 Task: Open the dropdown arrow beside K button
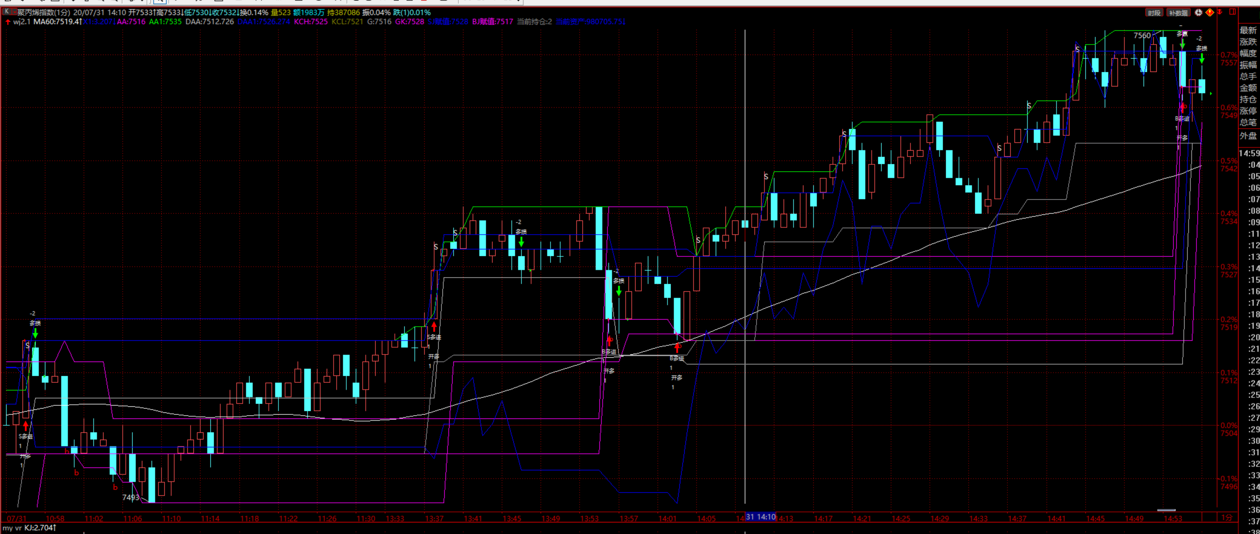(x=14, y=12)
